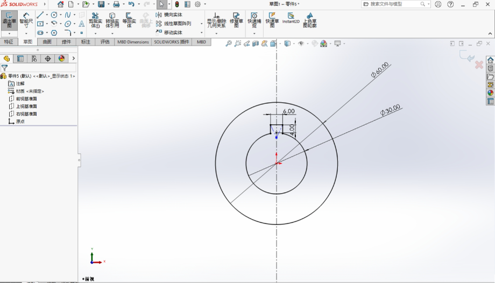Image resolution: width=495 pixels, height=283 pixels.
Task: Open the Move Entities dropdown arrow
Action: tap(201, 32)
